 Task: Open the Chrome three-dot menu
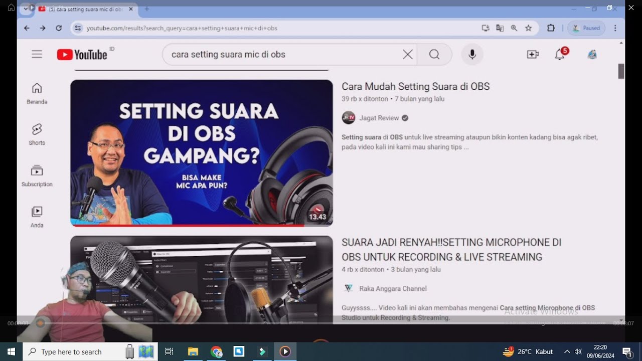[615, 28]
